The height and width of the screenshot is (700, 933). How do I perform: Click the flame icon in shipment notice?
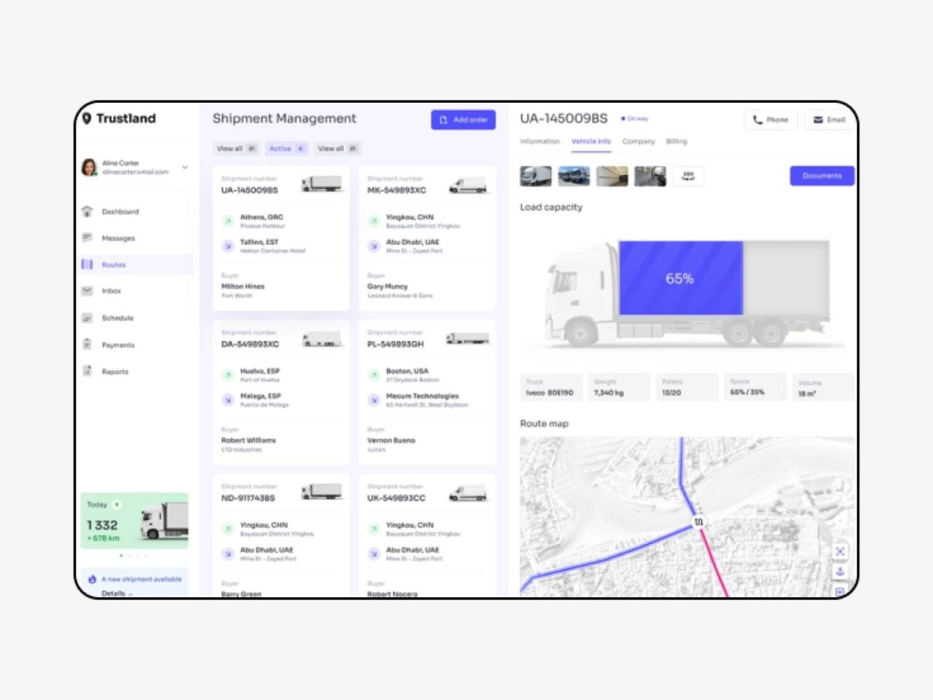tap(92, 579)
